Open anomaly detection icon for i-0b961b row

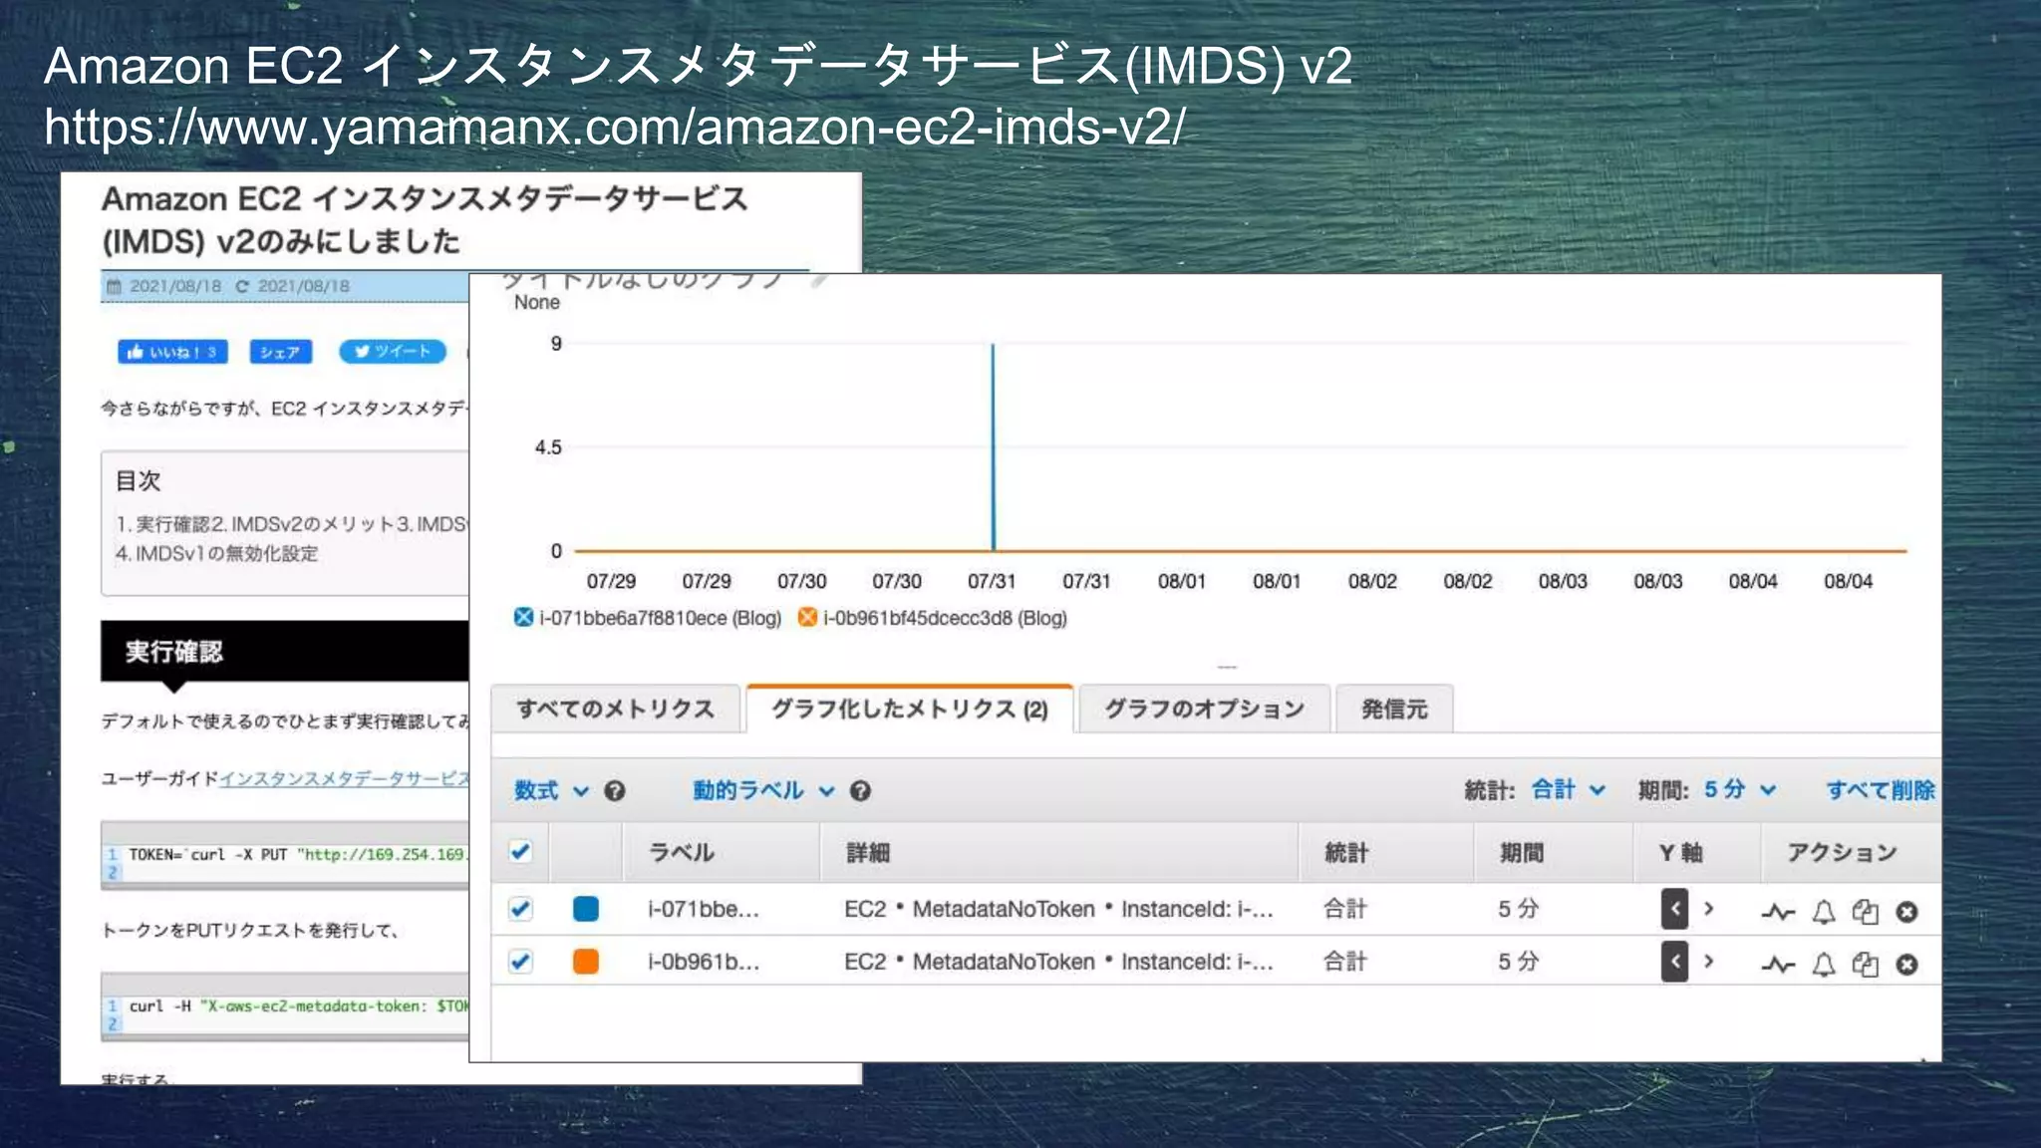pyautogui.click(x=1777, y=965)
